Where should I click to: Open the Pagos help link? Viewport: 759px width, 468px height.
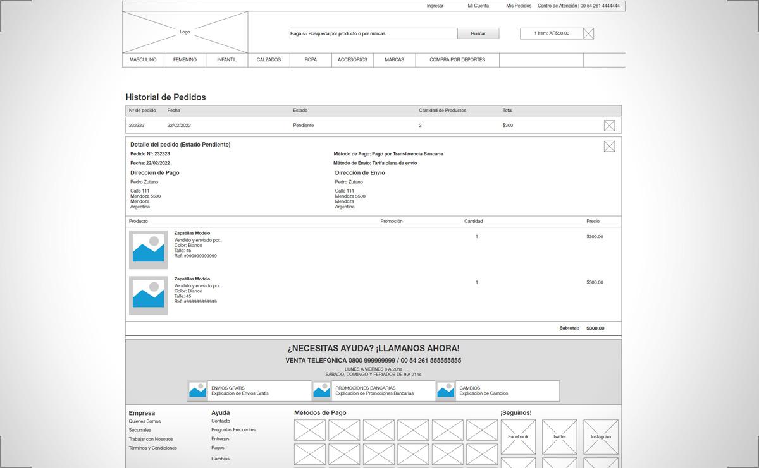218,448
